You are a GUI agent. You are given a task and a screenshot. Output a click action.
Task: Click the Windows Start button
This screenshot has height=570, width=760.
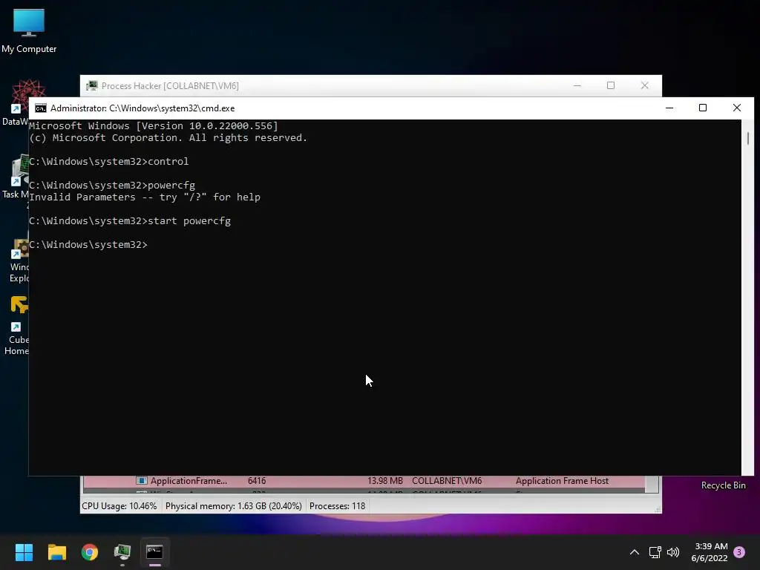24,552
